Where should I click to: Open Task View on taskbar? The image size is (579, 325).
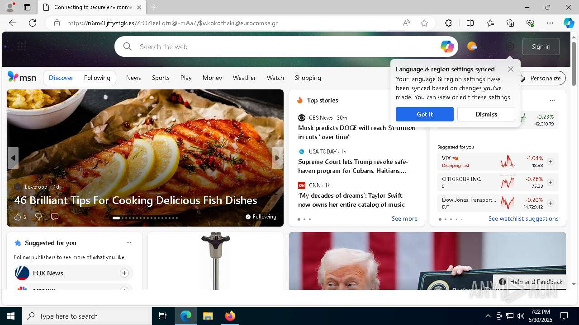[x=163, y=316]
